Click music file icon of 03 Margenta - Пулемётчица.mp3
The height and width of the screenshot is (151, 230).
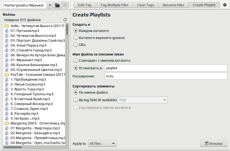click(x=6, y=138)
